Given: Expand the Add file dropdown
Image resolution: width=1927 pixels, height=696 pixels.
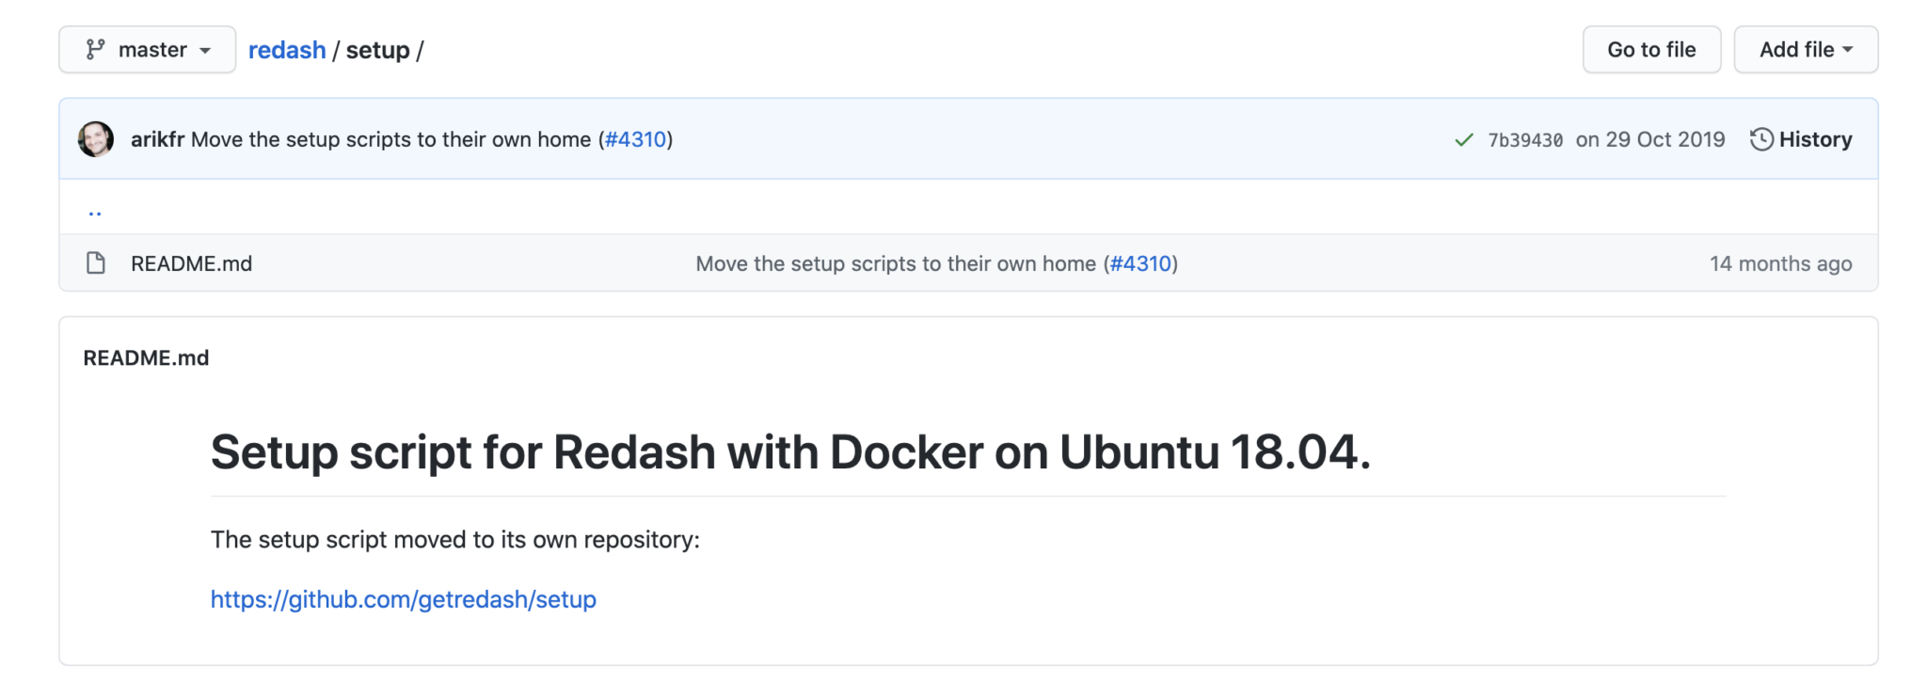Looking at the screenshot, I should tap(1805, 50).
